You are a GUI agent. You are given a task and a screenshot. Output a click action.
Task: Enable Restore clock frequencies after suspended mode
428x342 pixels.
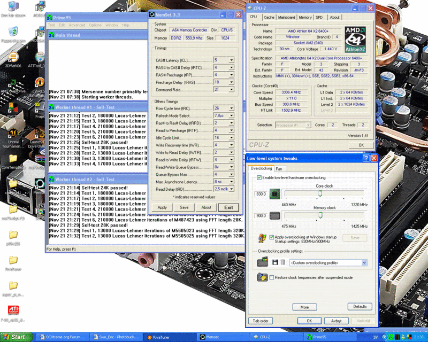click(272, 277)
